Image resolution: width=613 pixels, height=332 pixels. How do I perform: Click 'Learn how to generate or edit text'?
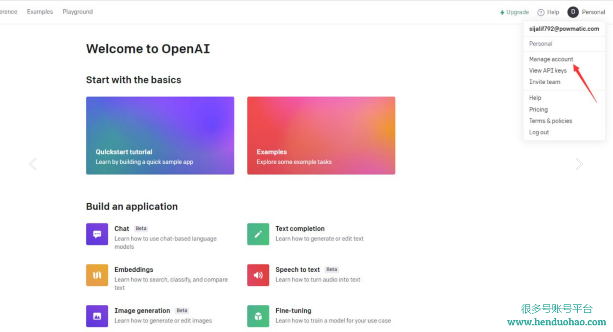pyautogui.click(x=320, y=239)
